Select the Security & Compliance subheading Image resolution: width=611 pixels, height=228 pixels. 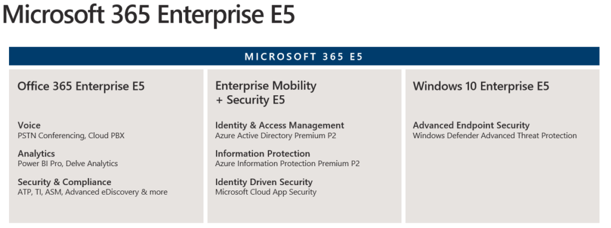pos(64,182)
